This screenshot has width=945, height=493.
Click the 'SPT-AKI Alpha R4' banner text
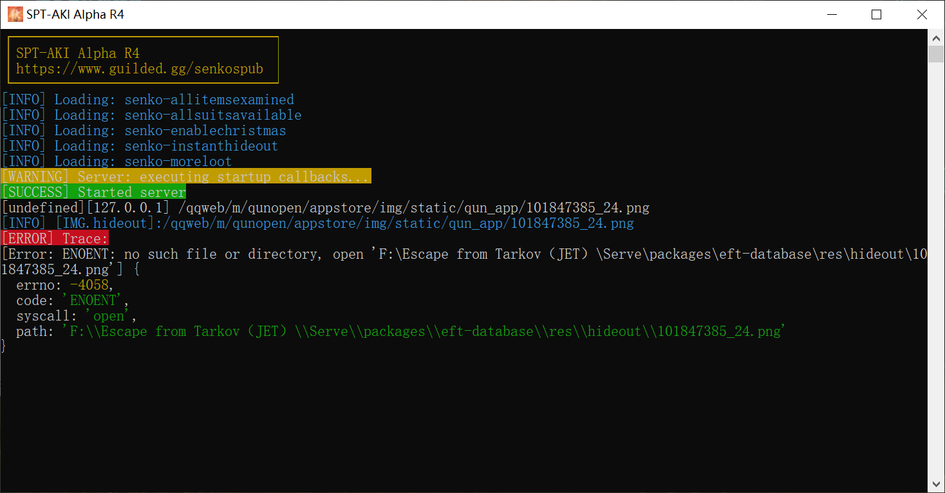tap(78, 53)
